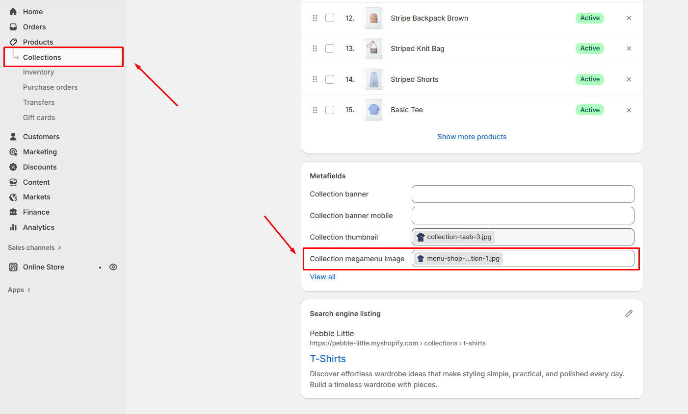
Task: Preview Online Store with eye icon
Action: click(113, 267)
